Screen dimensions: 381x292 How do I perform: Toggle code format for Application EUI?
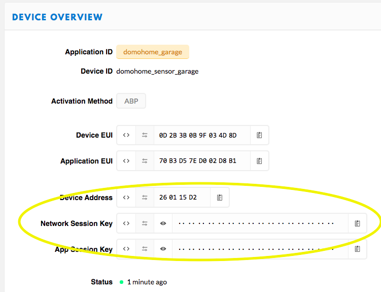pyautogui.click(x=126, y=161)
